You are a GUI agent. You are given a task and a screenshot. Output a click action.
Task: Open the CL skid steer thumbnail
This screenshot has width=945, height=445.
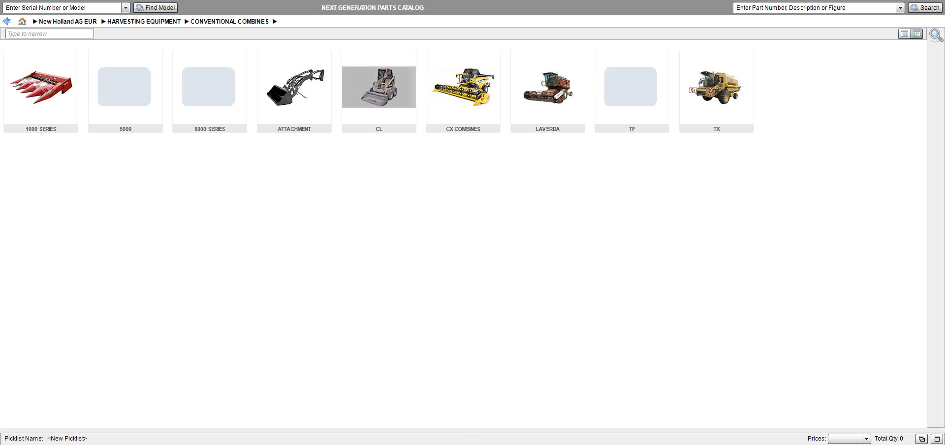pyautogui.click(x=379, y=87)
